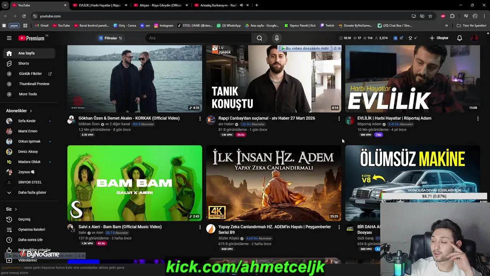490x276 pixels.
Task: Open the Gmail bookmark
Action: [42, 26]
